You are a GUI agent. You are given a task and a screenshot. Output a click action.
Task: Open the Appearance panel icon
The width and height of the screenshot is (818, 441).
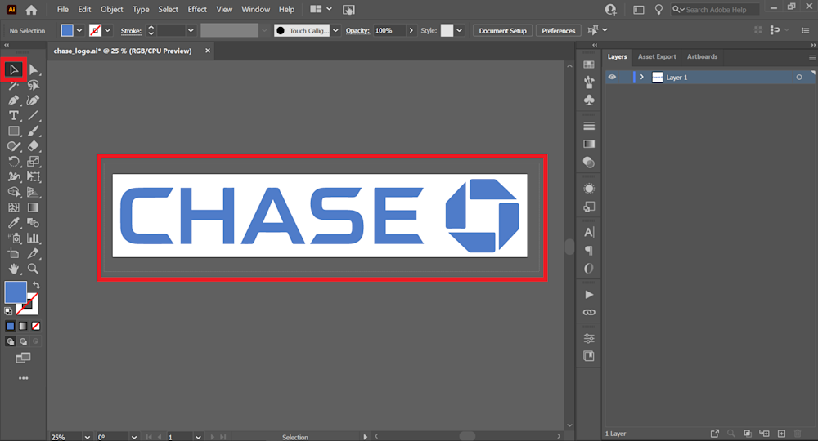click(589, 189)
